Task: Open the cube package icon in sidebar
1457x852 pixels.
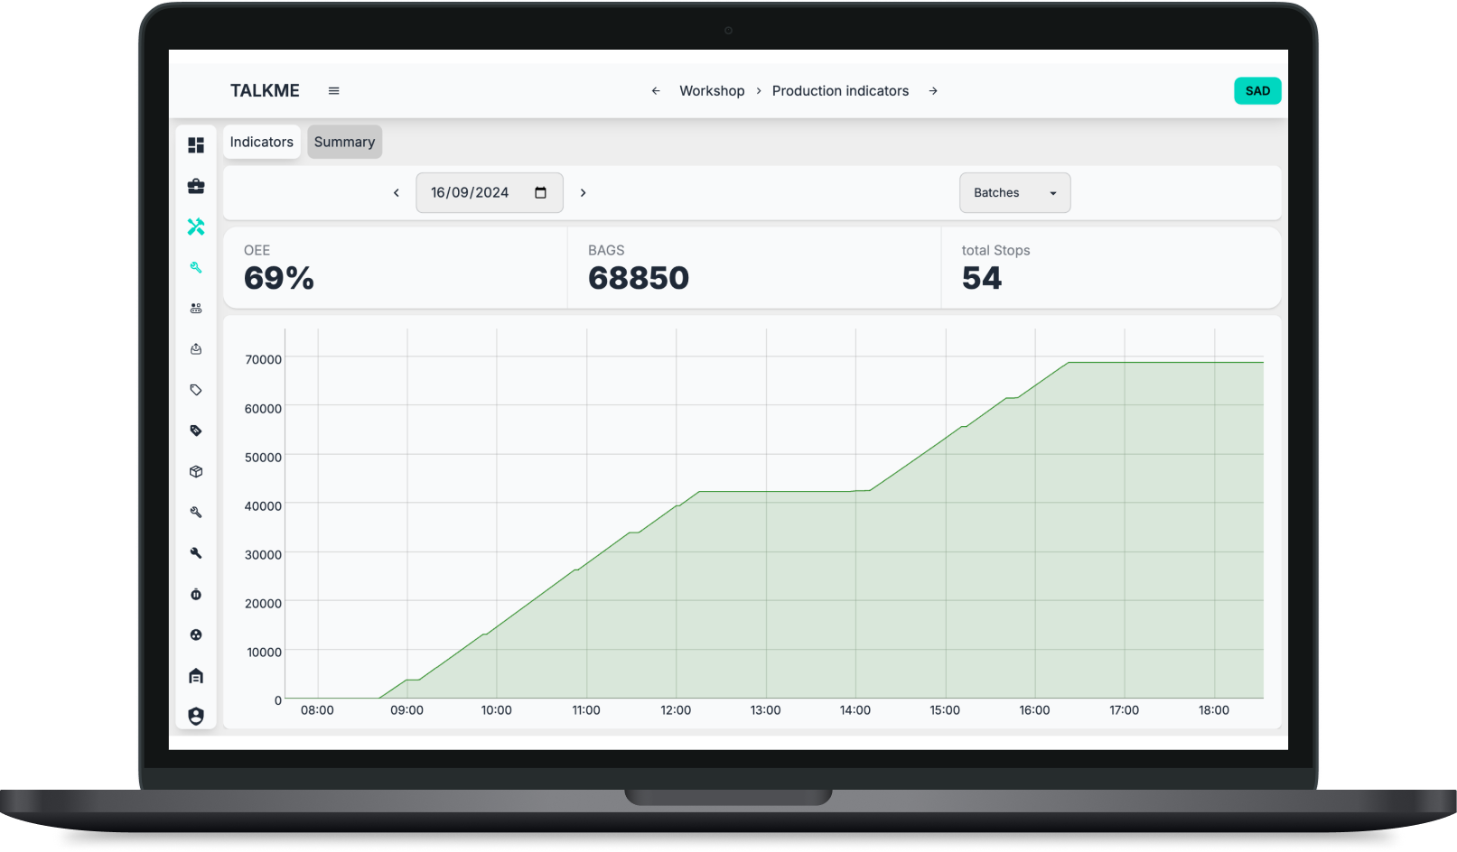Action: (196, 472)
